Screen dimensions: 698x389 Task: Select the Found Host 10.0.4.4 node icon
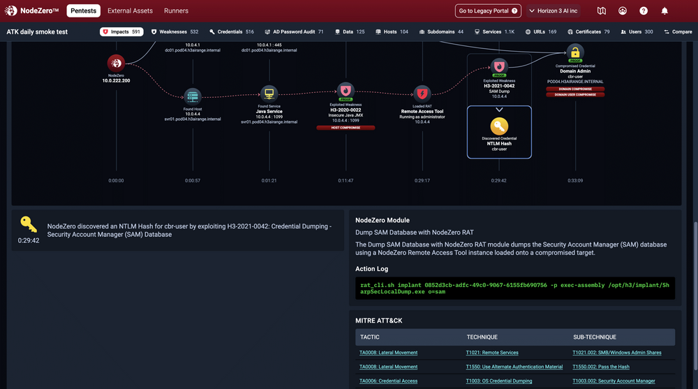coord(192,96)
